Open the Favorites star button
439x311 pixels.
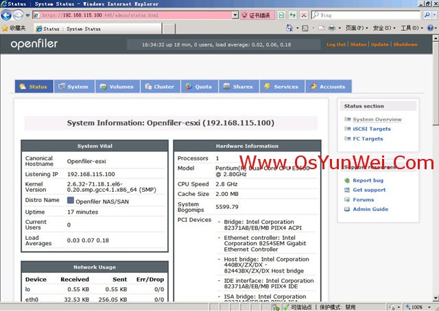(x=14, y=28)
